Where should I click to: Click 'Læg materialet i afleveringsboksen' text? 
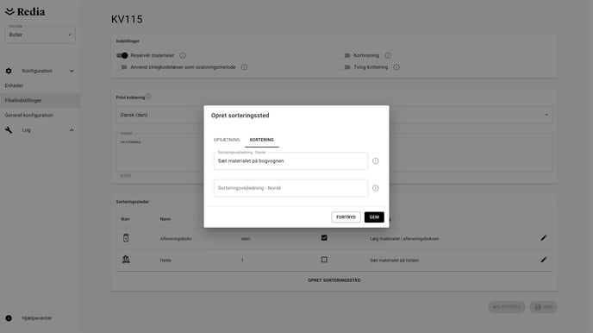coord(404,239)
